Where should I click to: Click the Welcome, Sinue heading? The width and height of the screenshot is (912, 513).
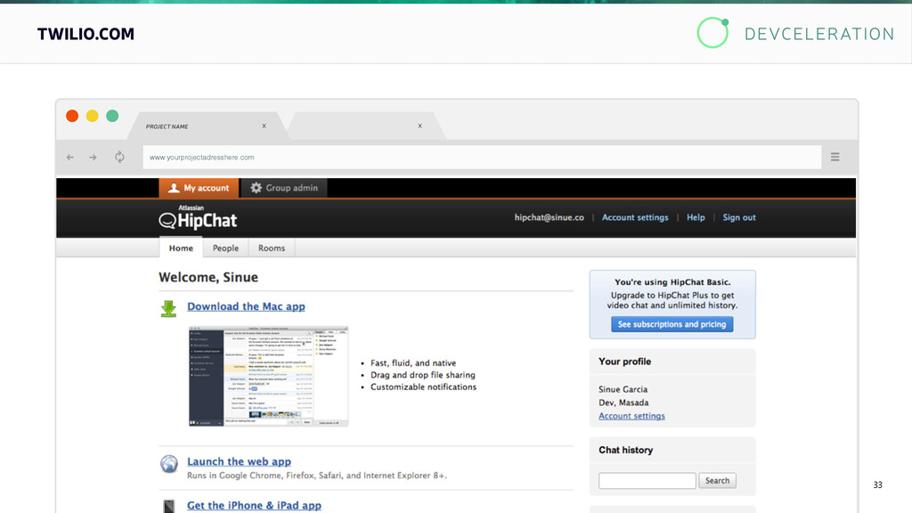click(208, 278)
